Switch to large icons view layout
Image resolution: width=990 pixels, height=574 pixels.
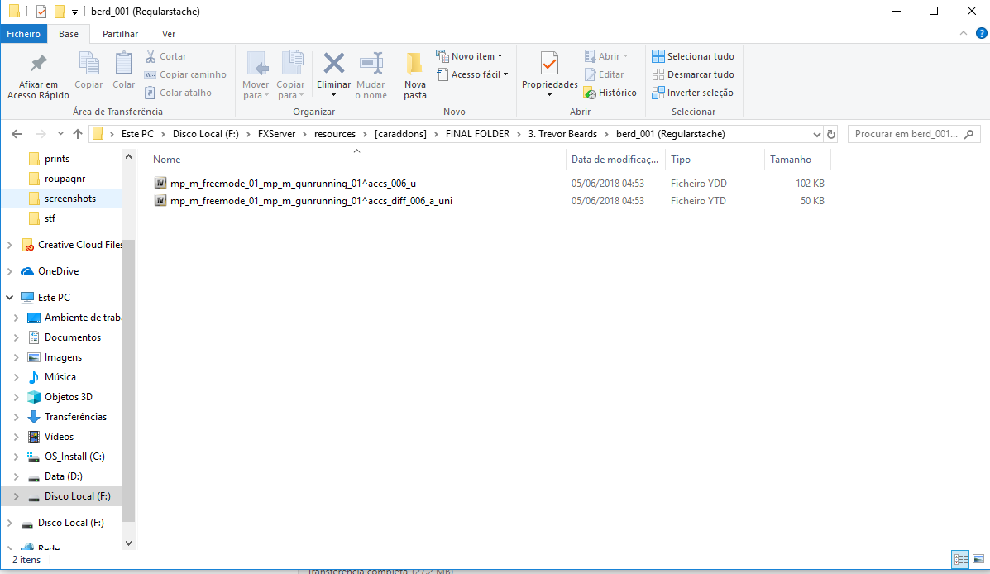(978, 559)
